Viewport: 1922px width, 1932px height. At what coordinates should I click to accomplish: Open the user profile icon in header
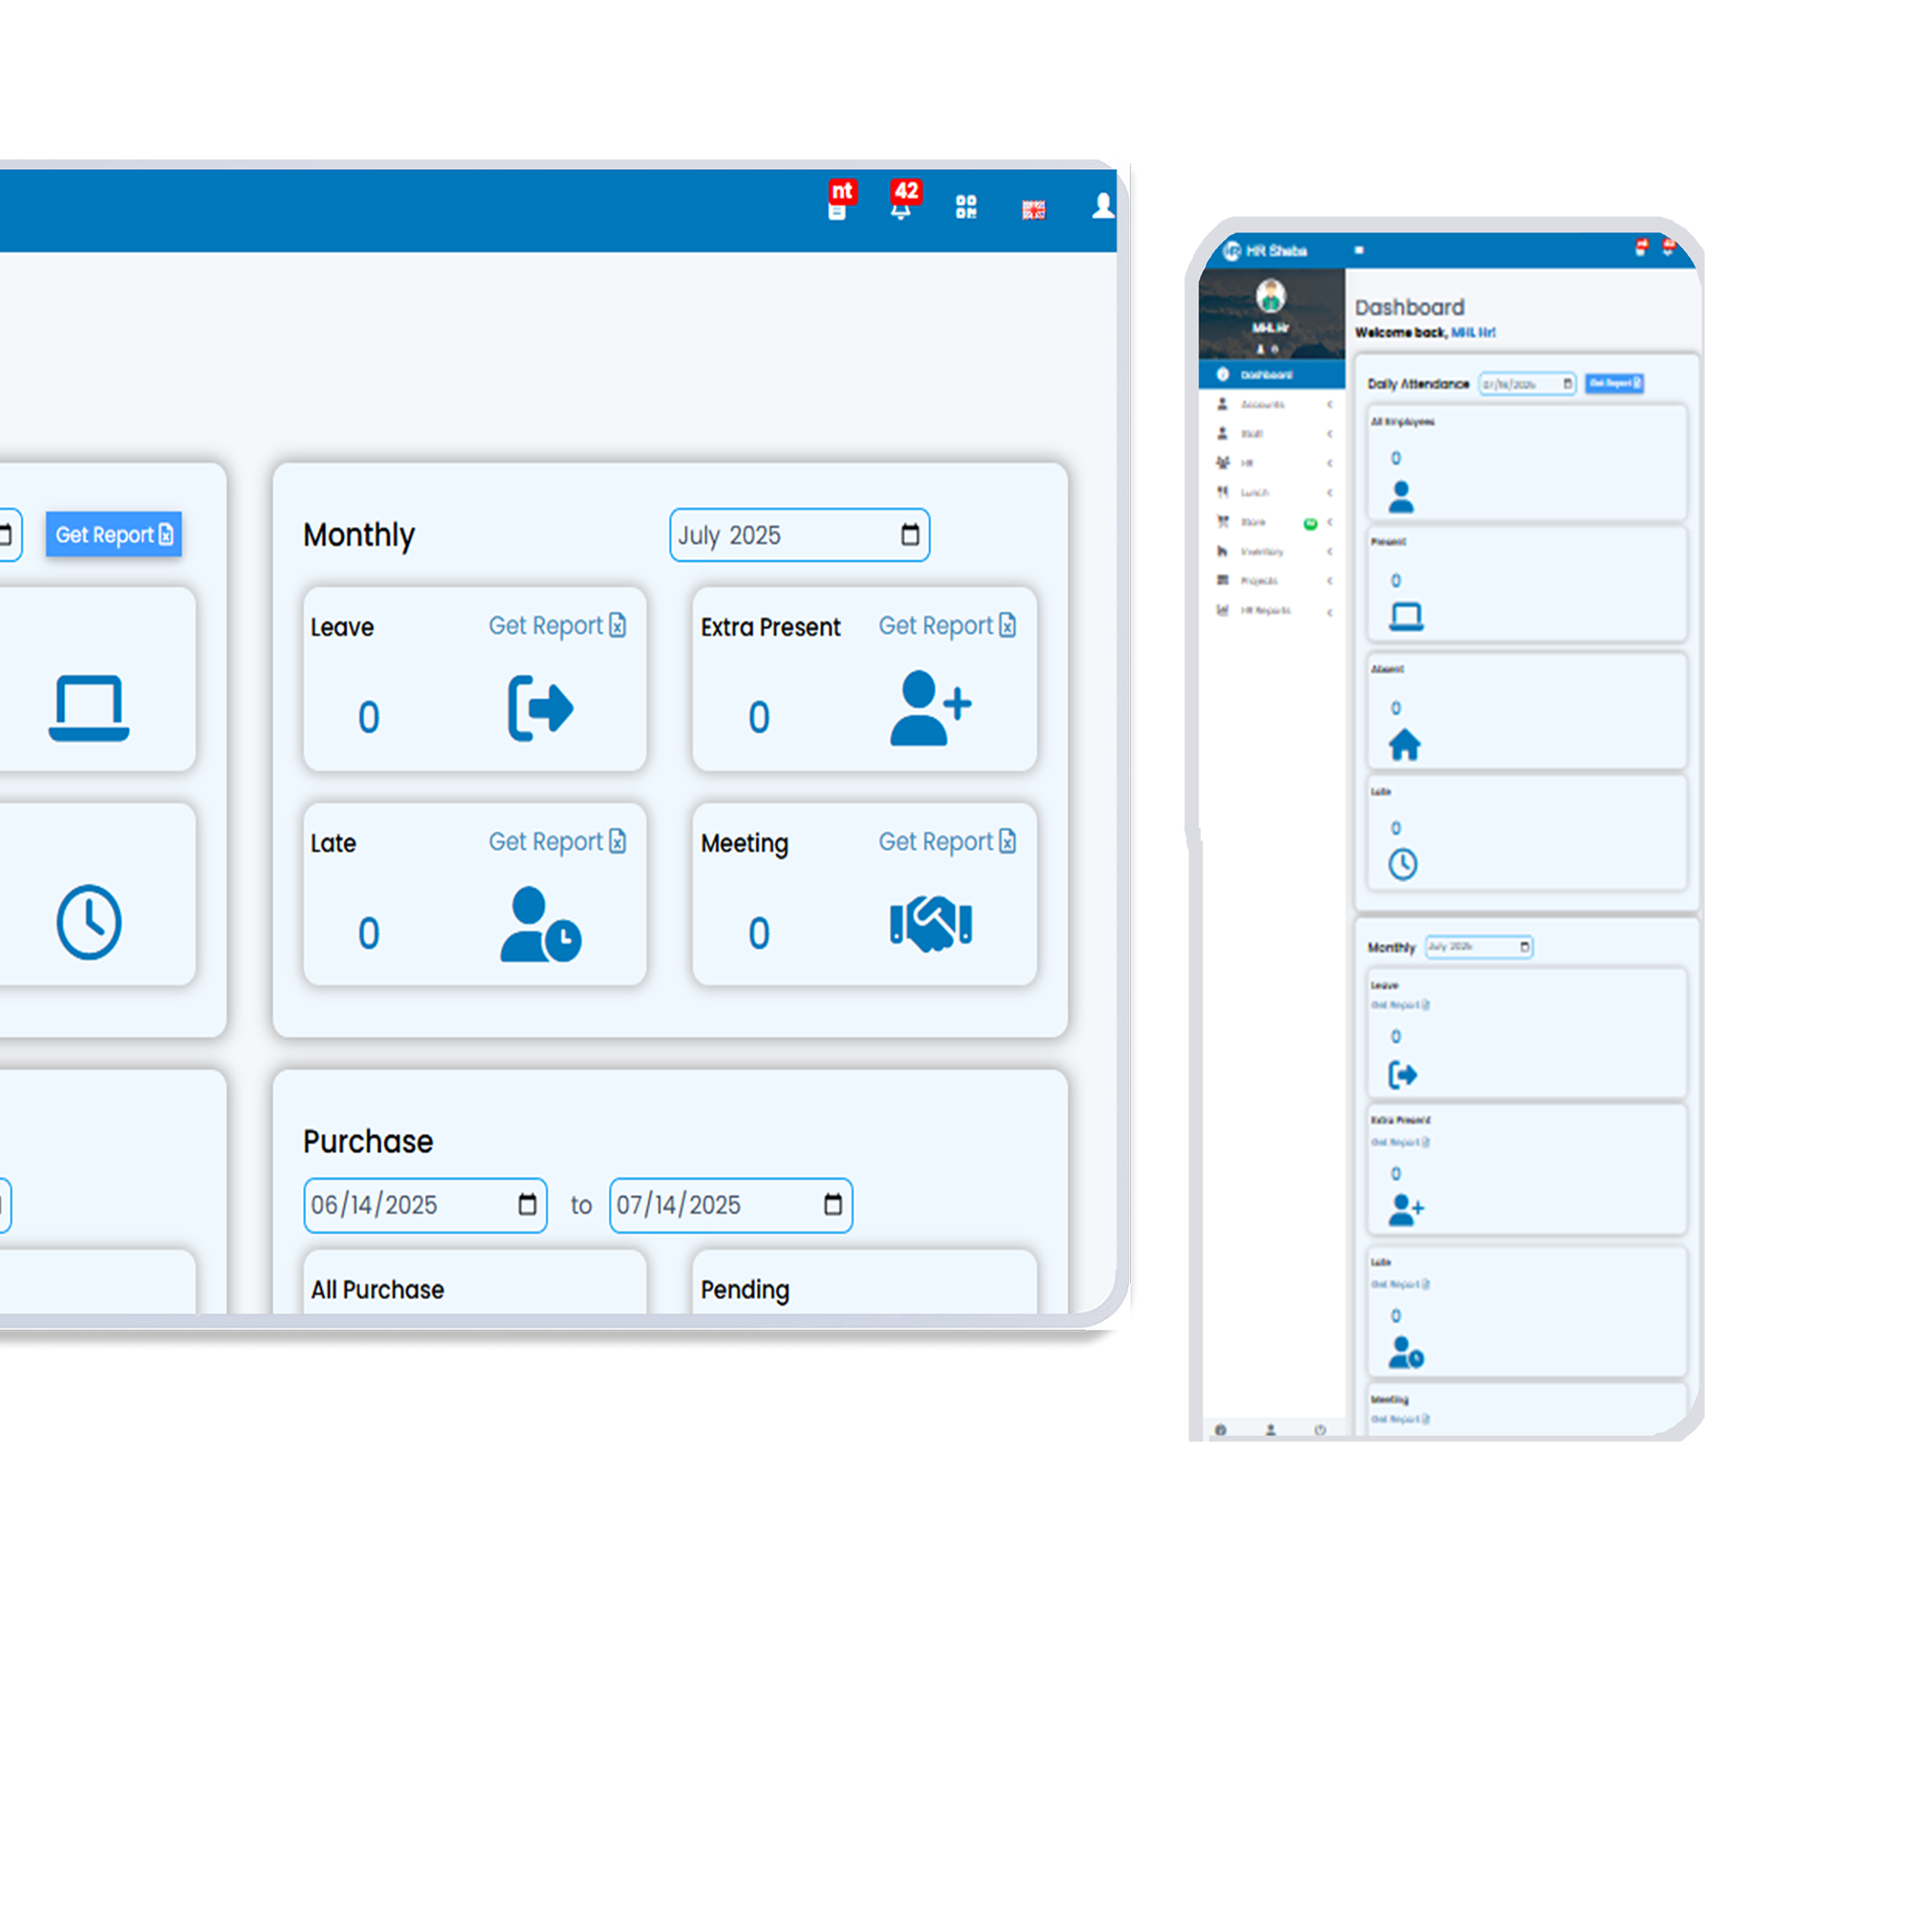coord(1102,206)
